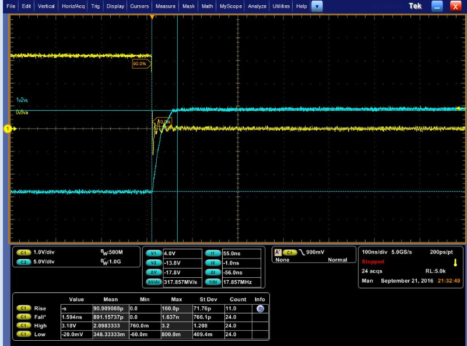The width and height of the screenshot is (467, 346).
Task: Click the Fall measurement C1 badge
Action: click(x=24, y=317)
